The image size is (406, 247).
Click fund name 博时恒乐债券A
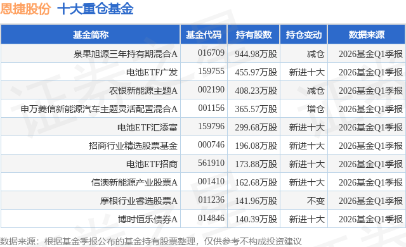coord(148,219)
